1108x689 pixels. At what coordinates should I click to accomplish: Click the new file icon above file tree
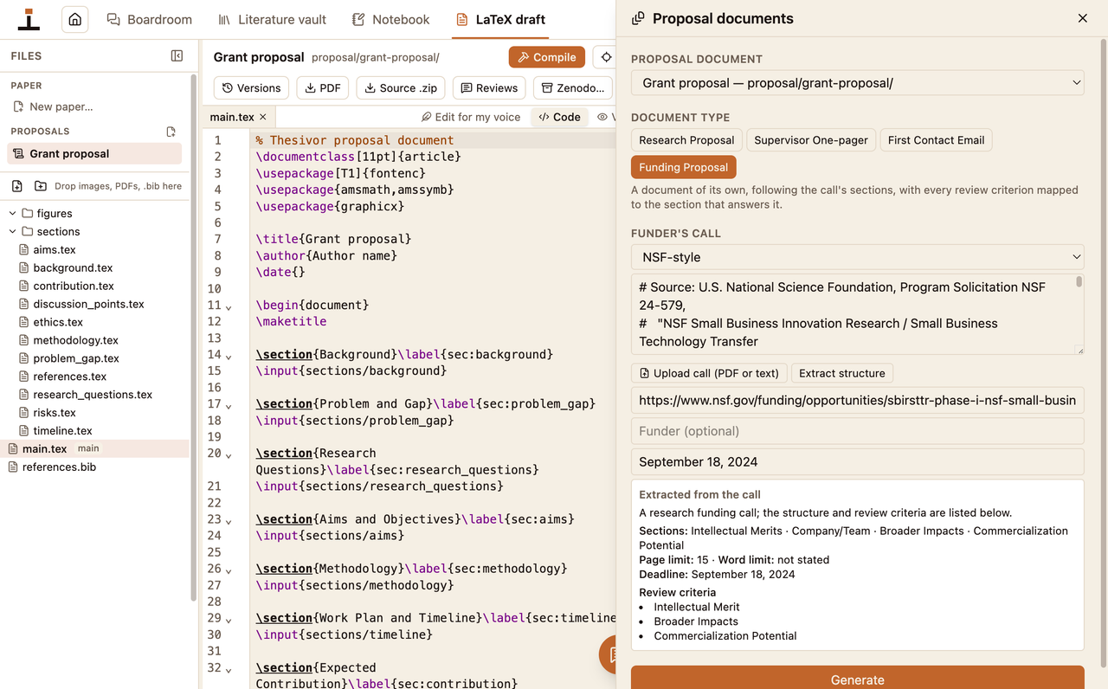[16, 186]
